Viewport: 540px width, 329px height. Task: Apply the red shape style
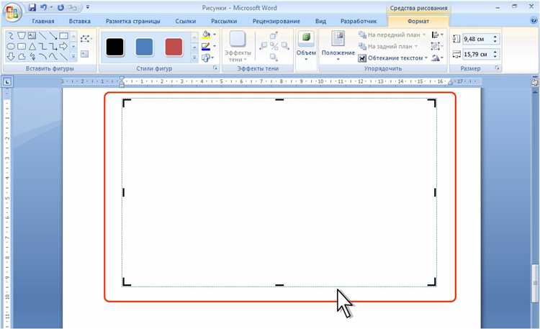tap(174, 48)
